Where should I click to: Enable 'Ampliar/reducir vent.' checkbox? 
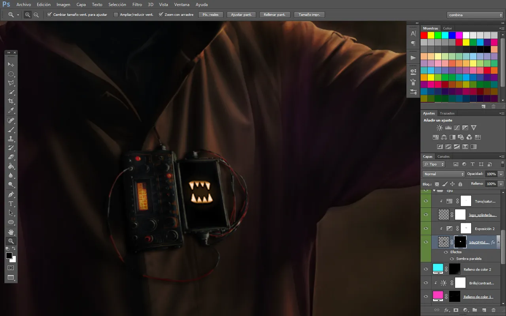click(116, 15)
